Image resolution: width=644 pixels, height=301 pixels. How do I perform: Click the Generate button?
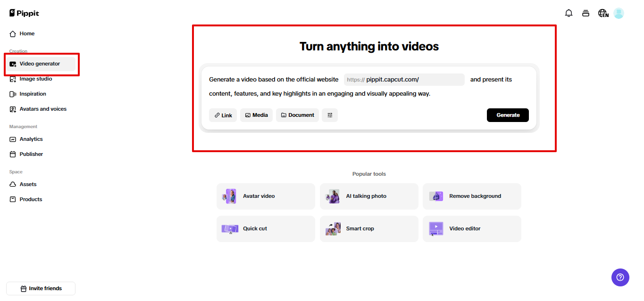(x=508, y=115)
